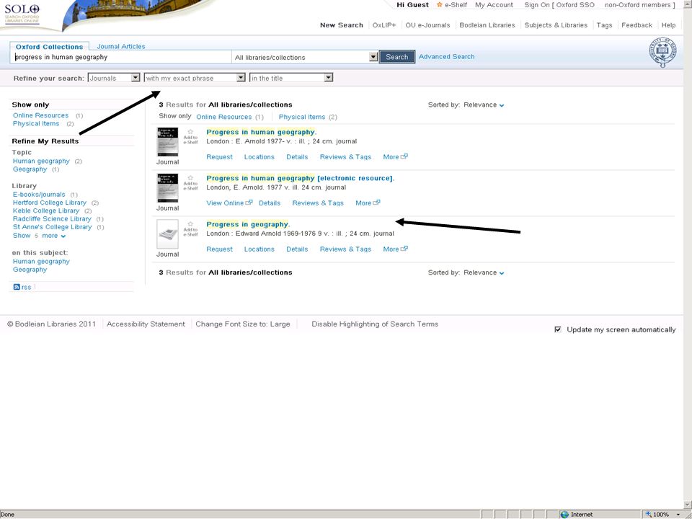
Task: Open Bodleian Libraries in the top menu
Action: pyautogui.click(x=487, y=25)
